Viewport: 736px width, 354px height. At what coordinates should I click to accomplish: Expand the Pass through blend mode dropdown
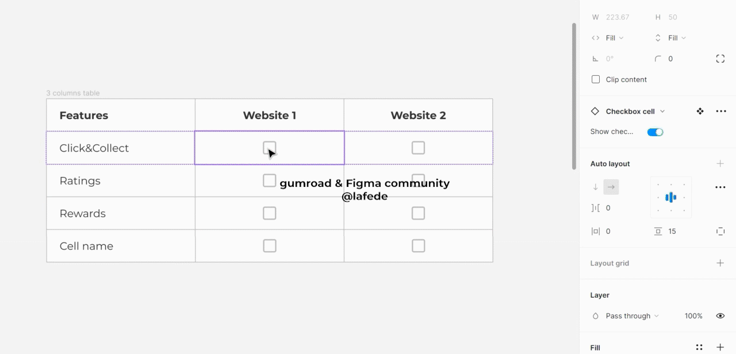[631, 316]
